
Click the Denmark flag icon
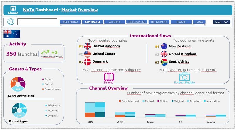click(x=87, y=62)
